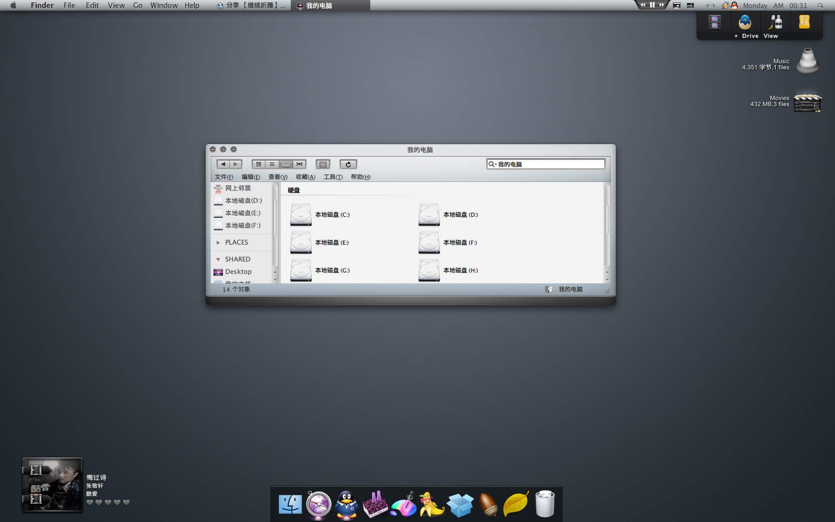This screenshot has width=835, height=522.
Task: Switch to column view
Action: (286, 164)
